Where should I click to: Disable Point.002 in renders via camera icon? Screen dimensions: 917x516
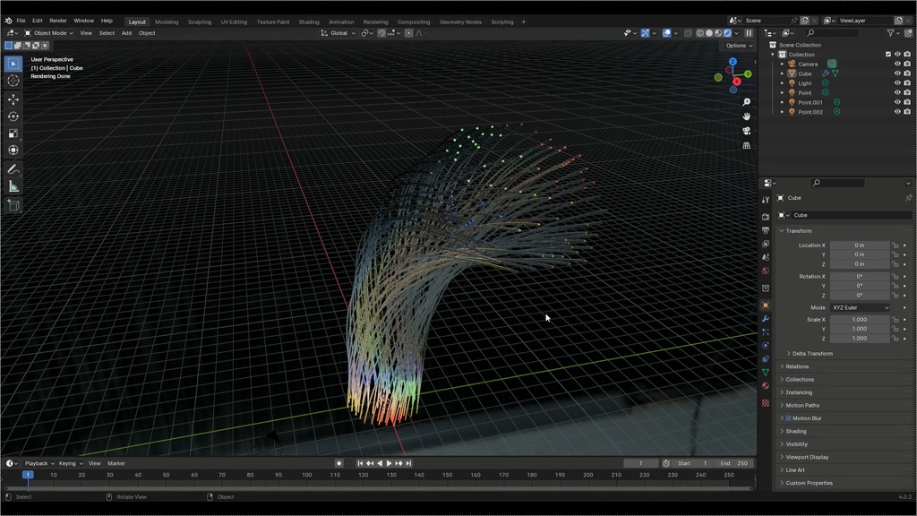tap(907, 112)
